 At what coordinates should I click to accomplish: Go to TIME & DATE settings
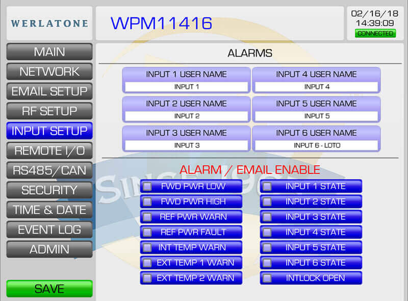click(49, 210)
